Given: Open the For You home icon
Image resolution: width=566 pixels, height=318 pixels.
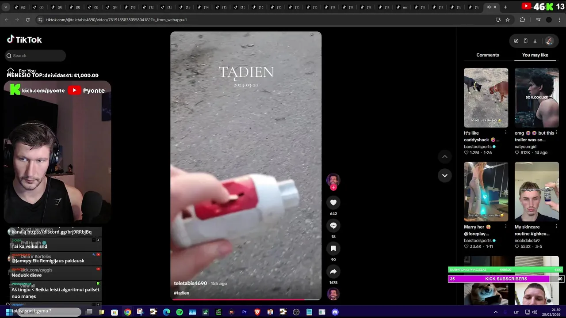Looking at the screenshot, I should [x=11, y=71].
